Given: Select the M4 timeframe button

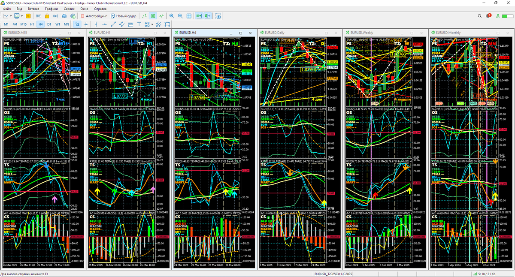Looking at the screenshot, I should (x=15, y=24).
